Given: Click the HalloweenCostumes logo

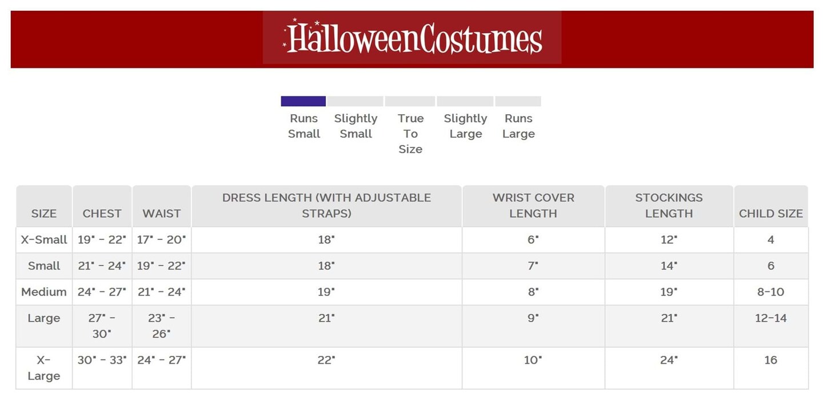Looking at the screenshot, I should (412, 38).
